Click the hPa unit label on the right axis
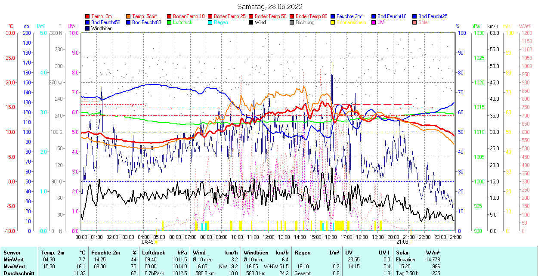The width and height of the screenshot is (538, 276). (476, 26)
